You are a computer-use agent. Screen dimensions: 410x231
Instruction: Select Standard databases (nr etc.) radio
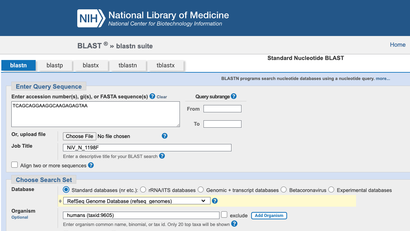click(66, 190)
